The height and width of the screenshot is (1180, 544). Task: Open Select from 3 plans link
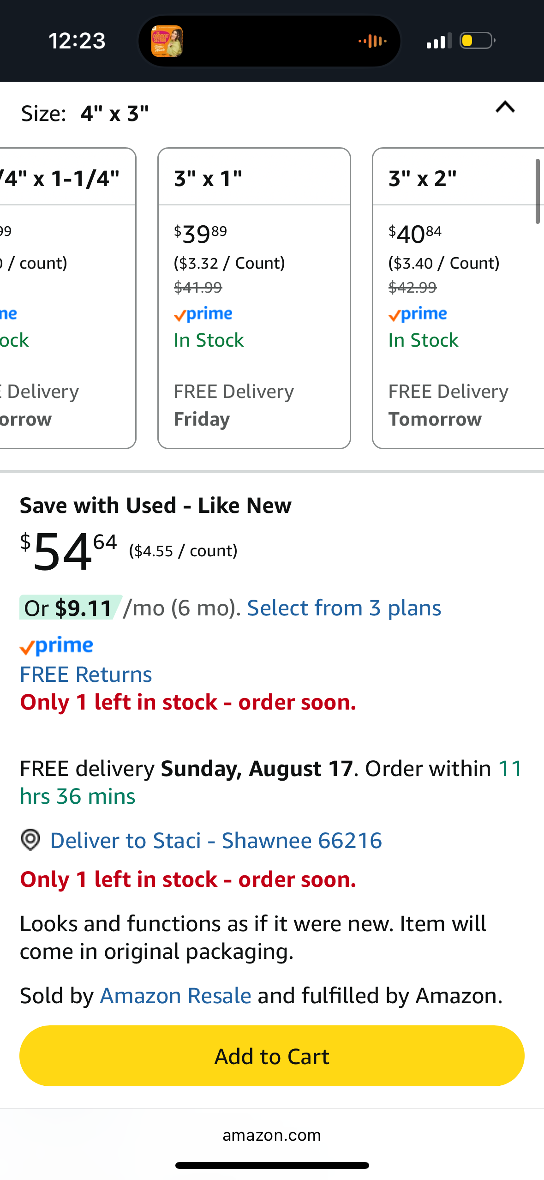click(344, 608)
